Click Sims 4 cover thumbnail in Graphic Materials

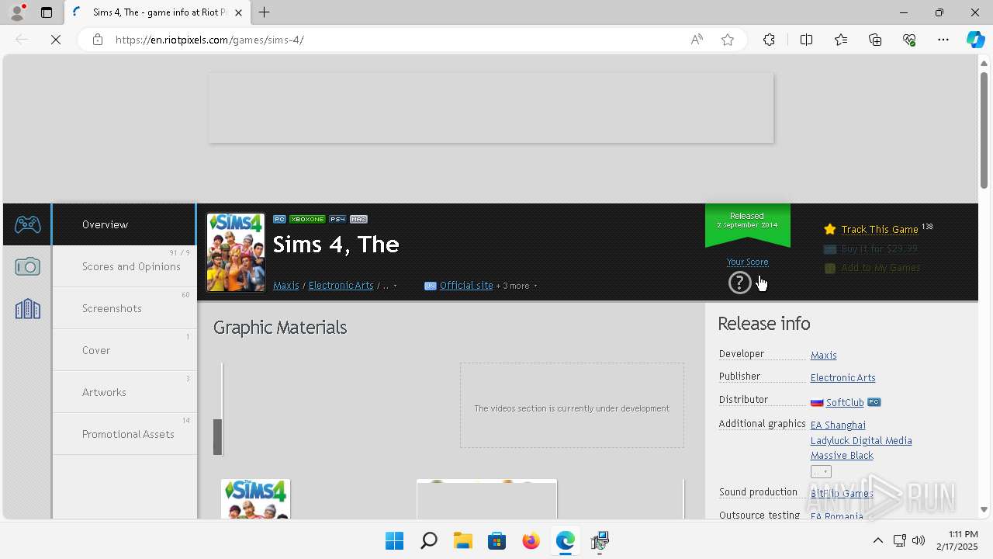(x=255, y=499)
